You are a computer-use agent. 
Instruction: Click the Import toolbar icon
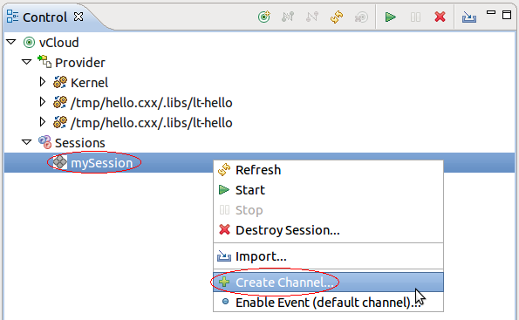pyautogui.click(x=469, y=17)
